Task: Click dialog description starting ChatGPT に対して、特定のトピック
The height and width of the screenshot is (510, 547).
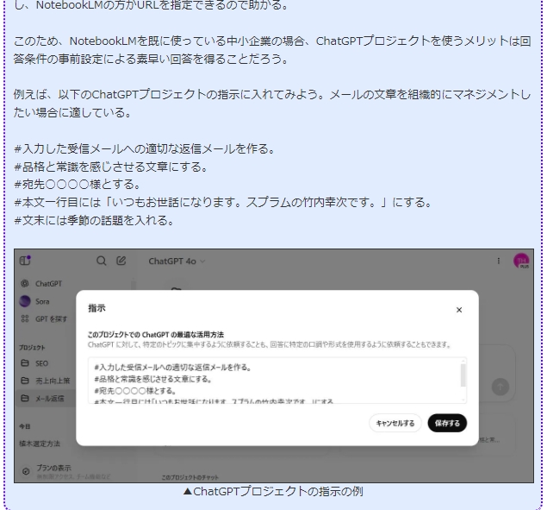Action: (269, 345)
